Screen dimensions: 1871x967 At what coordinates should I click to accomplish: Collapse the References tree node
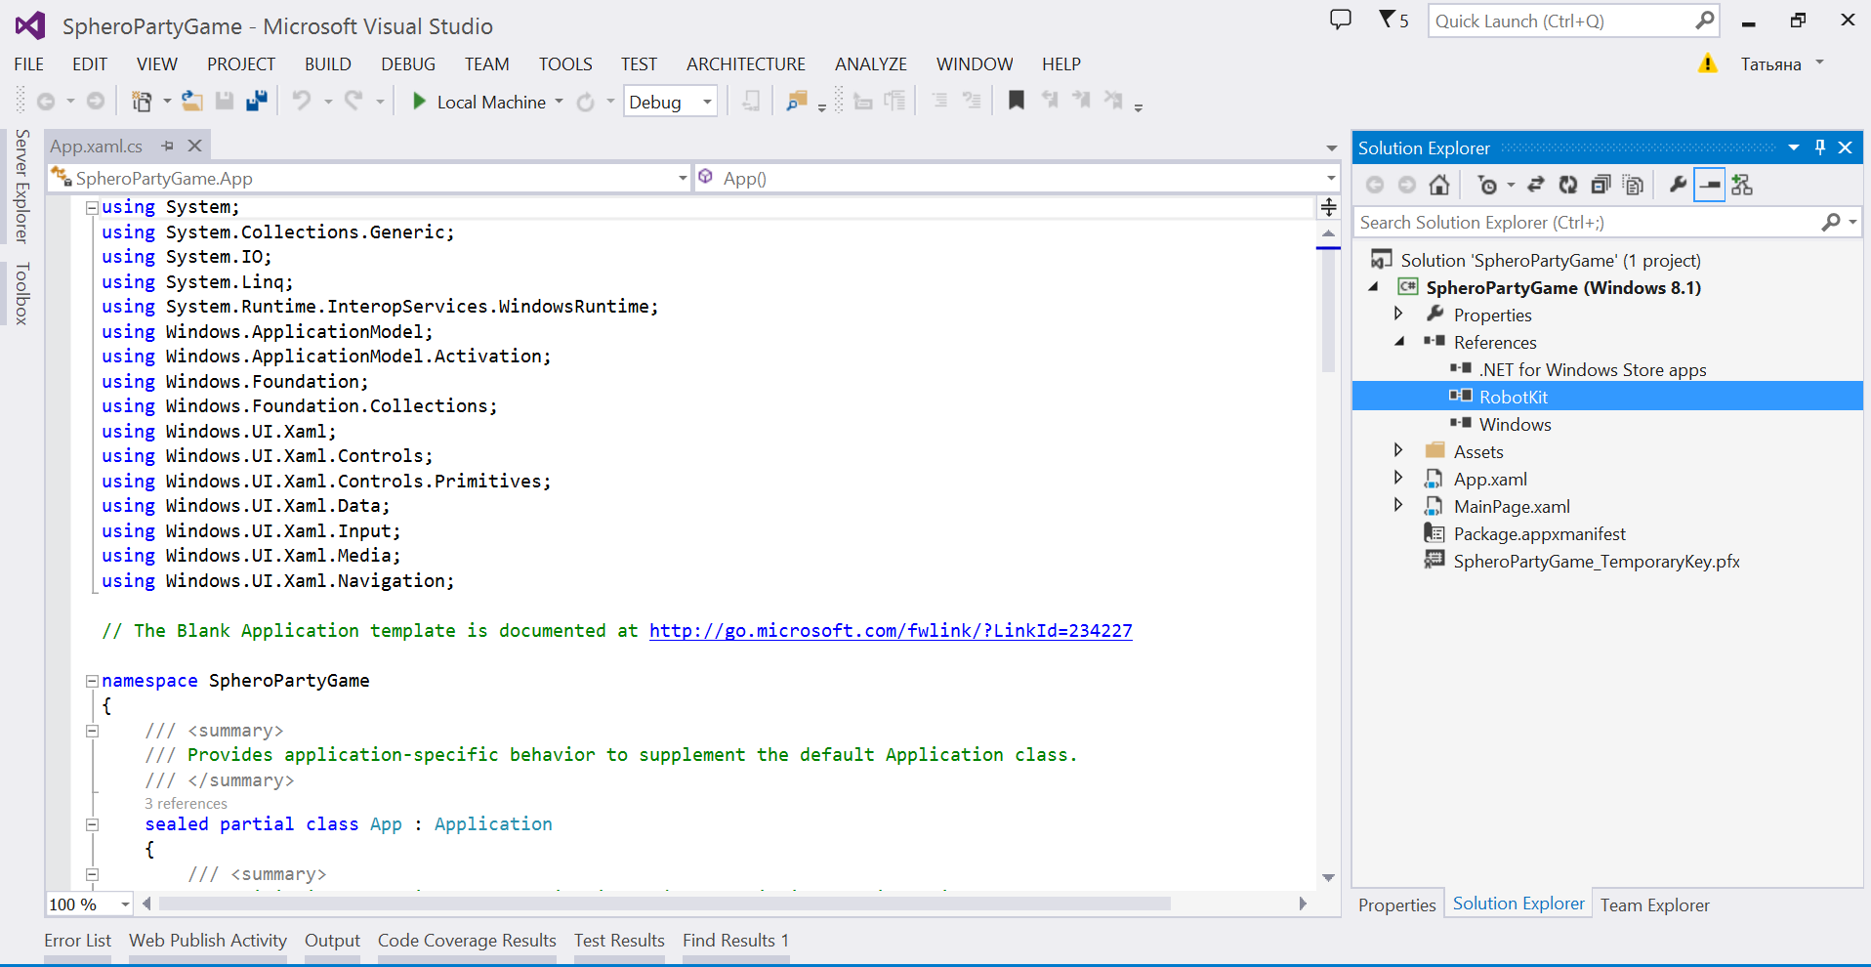[1399, 342]
